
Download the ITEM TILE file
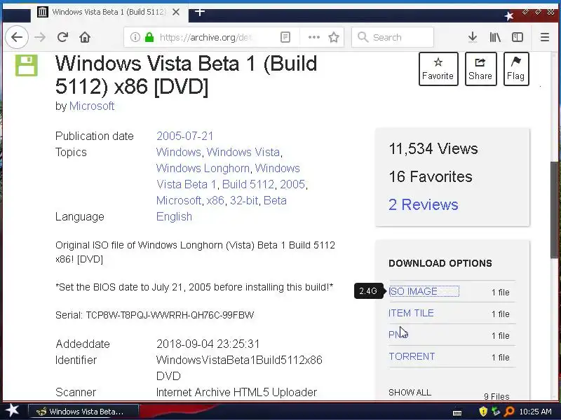[x=411, y=313]
